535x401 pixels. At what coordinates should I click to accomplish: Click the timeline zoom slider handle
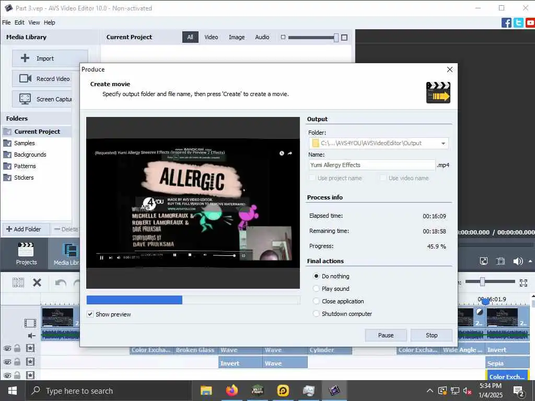click(x=482, y=281)
